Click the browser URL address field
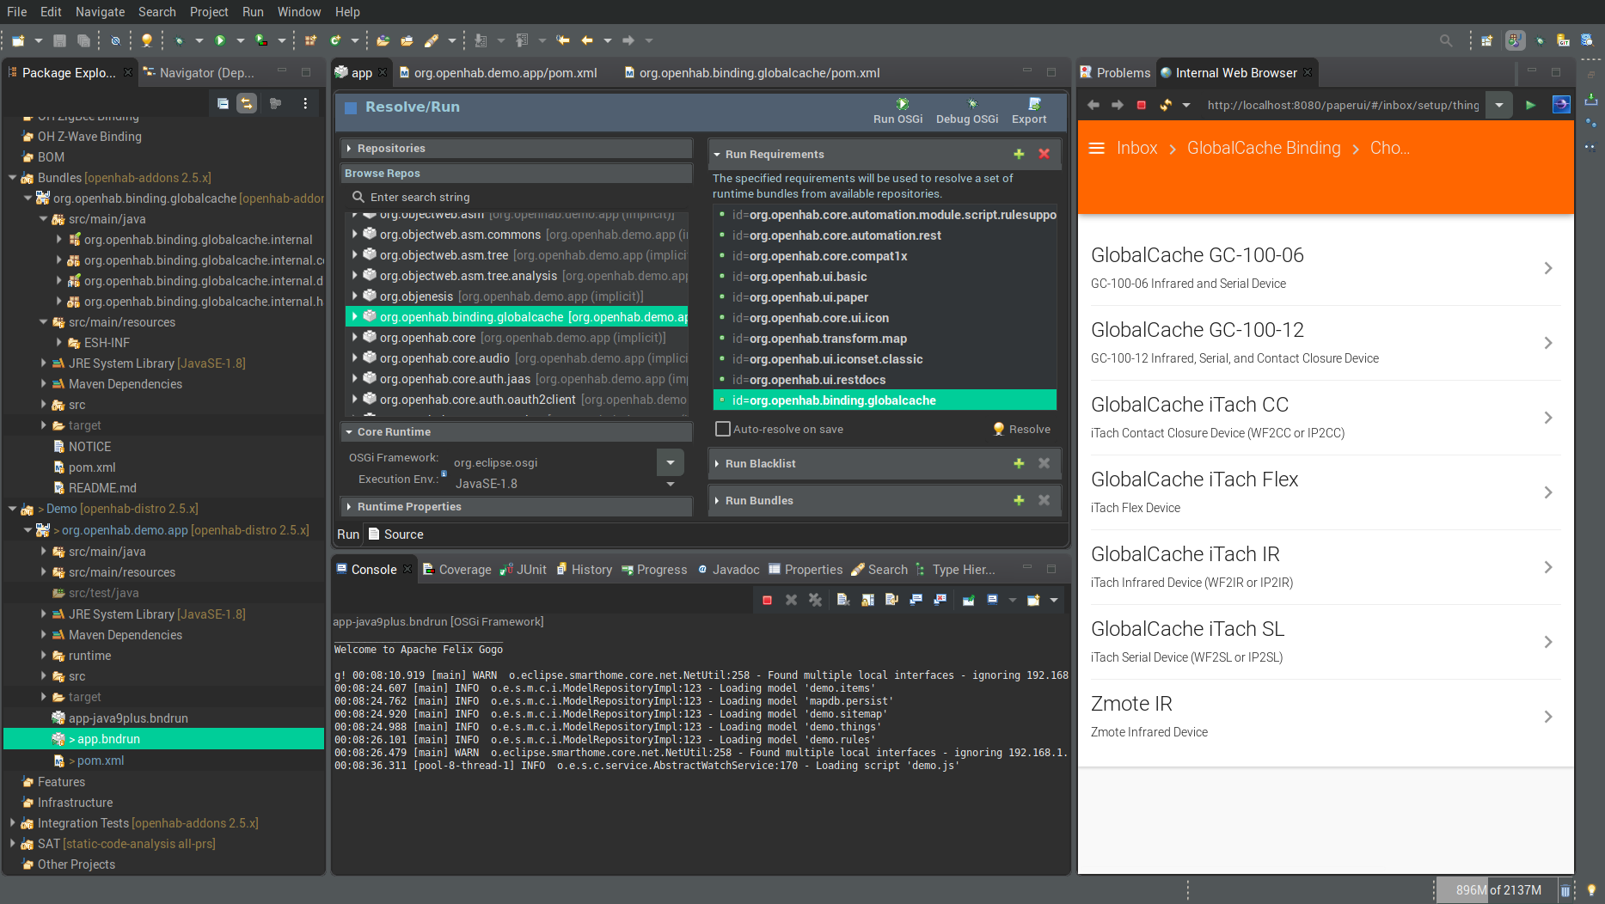1605x904 pixels. click(x=1341, y=104)
